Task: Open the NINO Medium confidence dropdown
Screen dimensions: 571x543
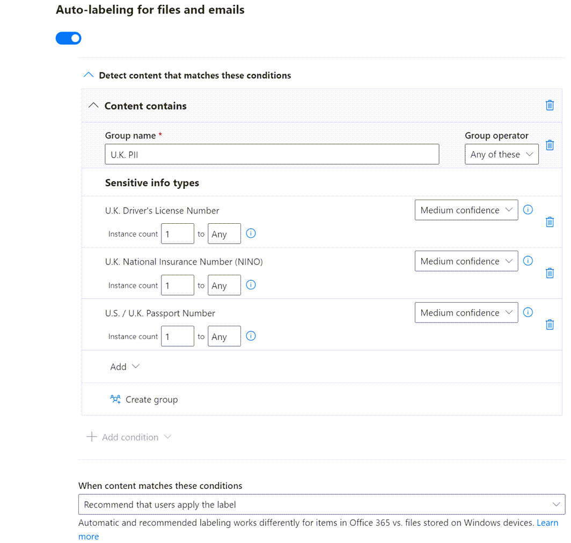Action: click(x=466, y=261)
